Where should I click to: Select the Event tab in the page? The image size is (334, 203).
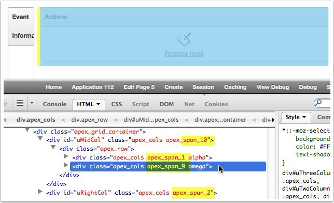coord(20,17)
